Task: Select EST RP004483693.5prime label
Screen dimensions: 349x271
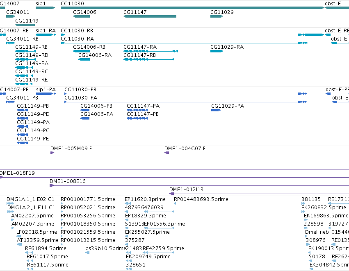Action: 201,199
